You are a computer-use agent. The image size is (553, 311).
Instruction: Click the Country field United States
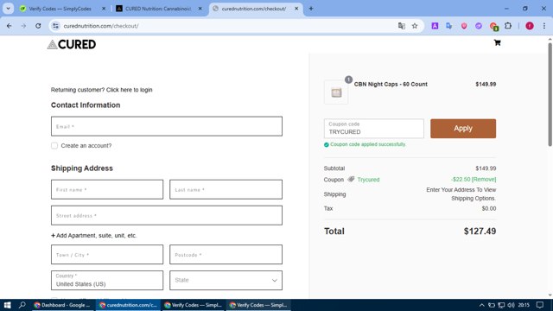pyautogui.click(x=107, y=280)
